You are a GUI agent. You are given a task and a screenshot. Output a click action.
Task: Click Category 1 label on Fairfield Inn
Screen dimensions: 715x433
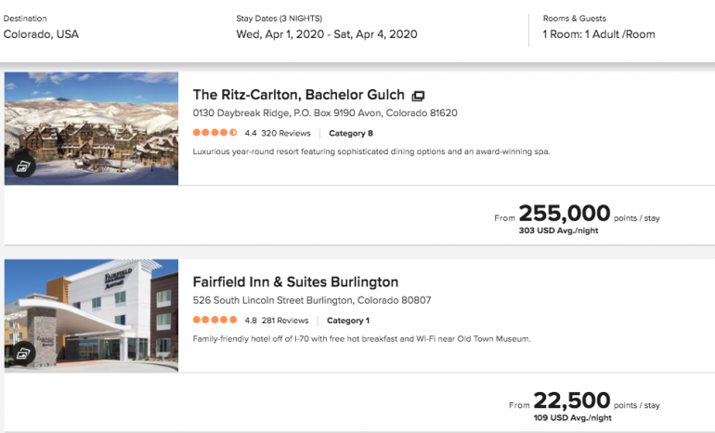click(349, 320)
